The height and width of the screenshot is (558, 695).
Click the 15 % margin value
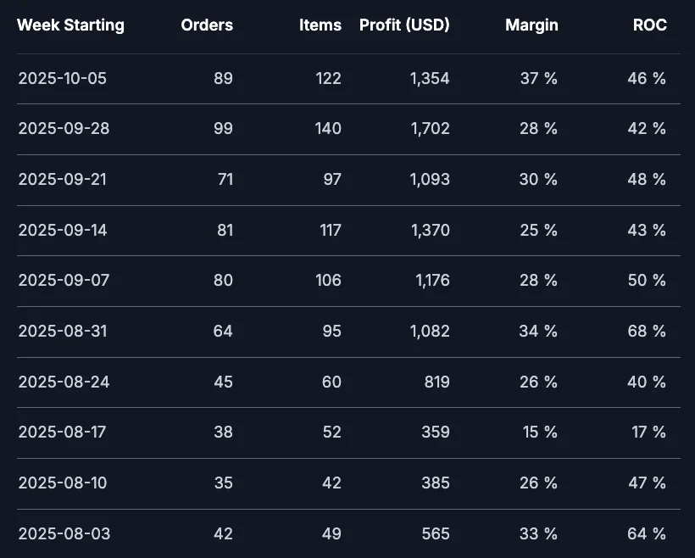(540, 432)
